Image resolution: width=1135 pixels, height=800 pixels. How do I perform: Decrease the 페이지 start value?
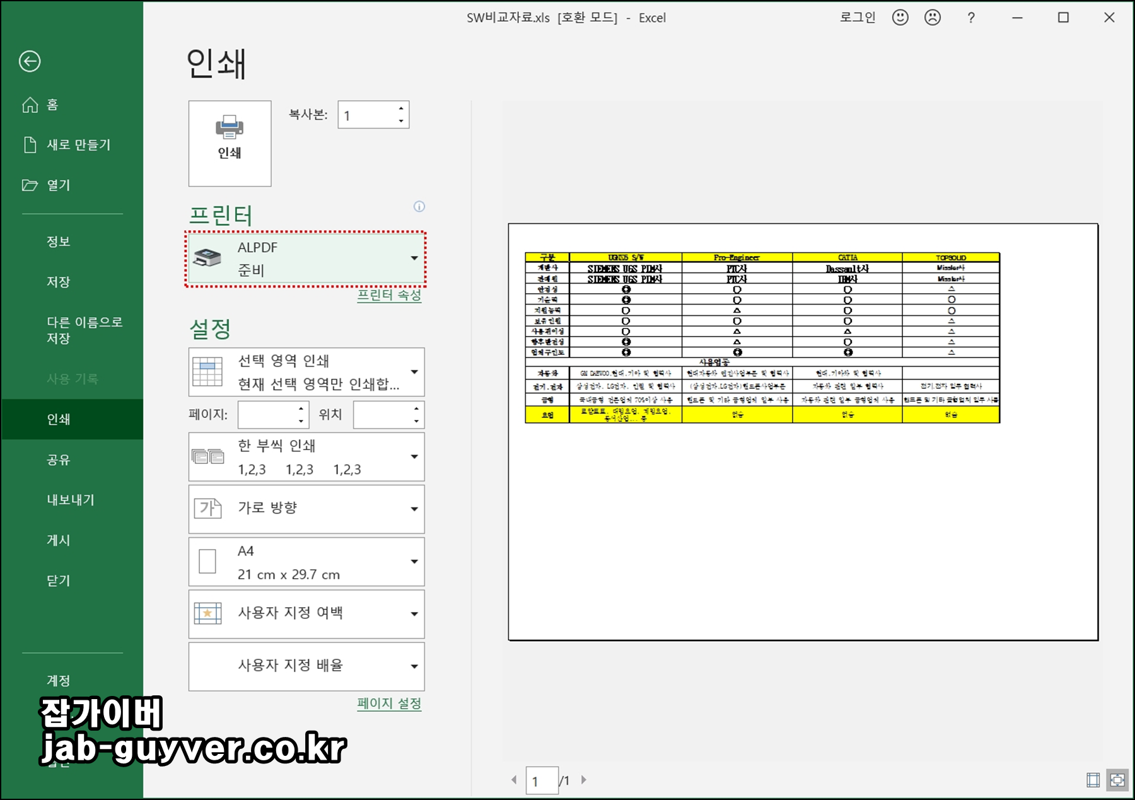(x=301, y=421)
